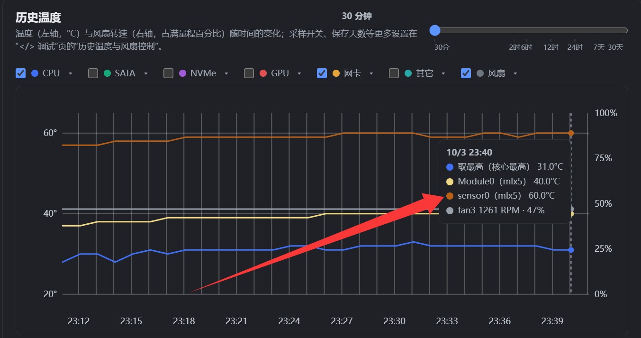
Task: Click the blue CPU color dot
Action: pos(35,73)
